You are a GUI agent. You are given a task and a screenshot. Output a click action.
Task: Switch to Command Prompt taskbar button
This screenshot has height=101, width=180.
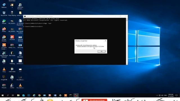(x=71, y=95)
